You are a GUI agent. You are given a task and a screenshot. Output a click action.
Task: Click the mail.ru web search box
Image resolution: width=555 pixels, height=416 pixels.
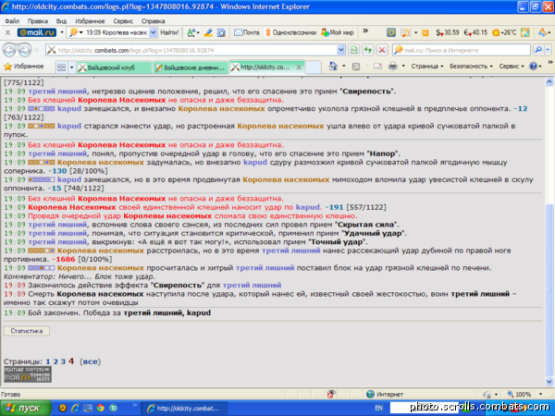tap(462, 50)
